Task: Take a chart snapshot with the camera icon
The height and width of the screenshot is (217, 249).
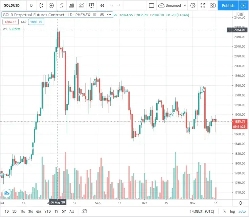Action: [213, 5]
